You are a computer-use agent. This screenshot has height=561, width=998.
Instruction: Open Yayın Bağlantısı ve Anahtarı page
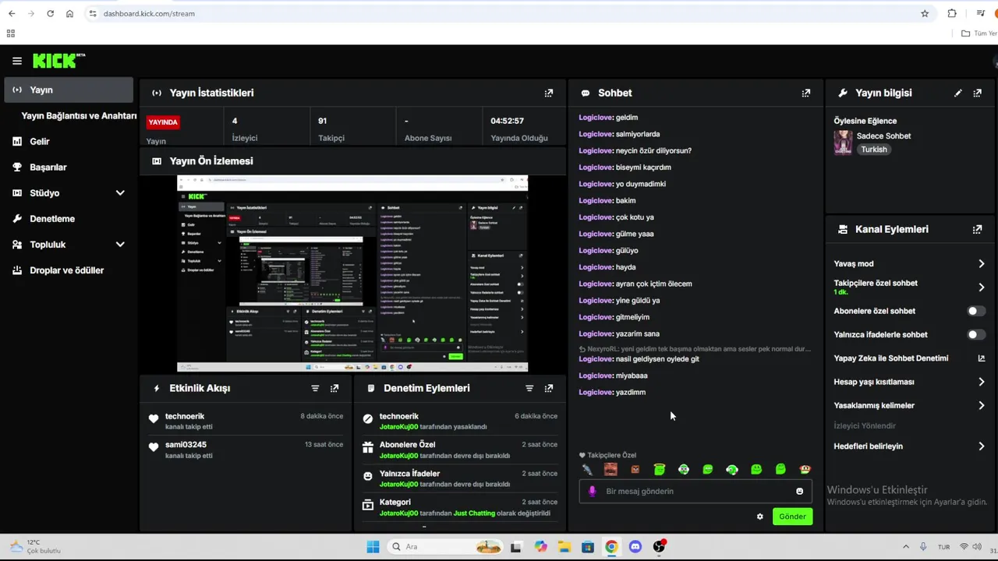tap(79, 115)
